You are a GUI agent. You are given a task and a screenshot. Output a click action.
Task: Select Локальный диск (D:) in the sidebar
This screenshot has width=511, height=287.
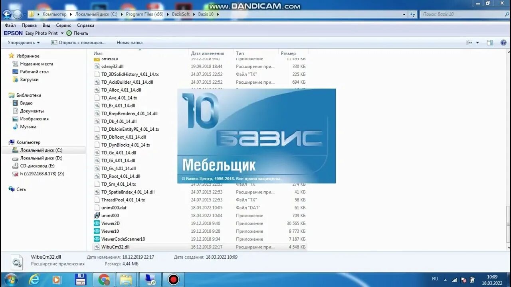click(41, 158)
